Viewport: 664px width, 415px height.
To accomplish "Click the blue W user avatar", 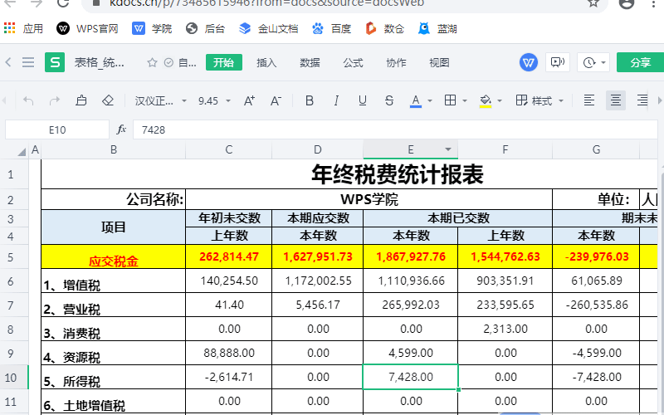I will point(529,63).
